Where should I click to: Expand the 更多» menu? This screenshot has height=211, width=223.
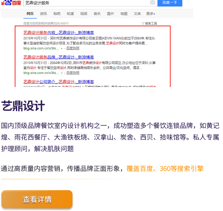tap(151, 14)
